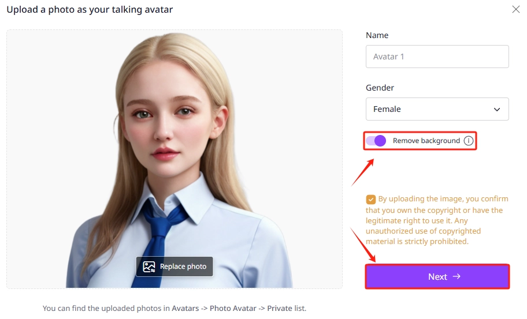Click the "Gender" field label

(380, 88)
